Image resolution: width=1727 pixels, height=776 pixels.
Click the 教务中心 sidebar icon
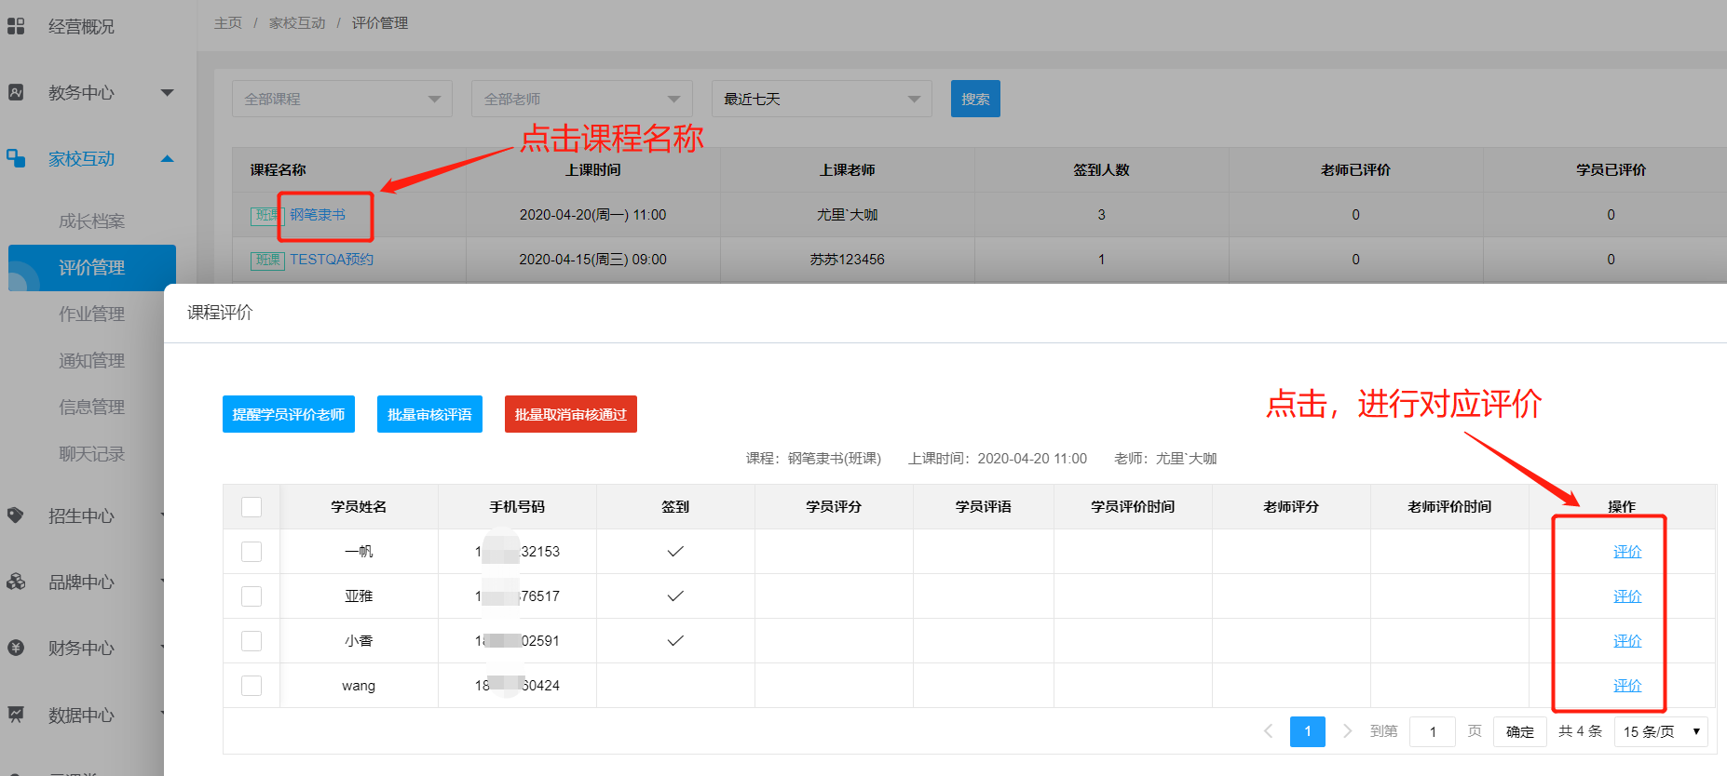click(16, 92)
